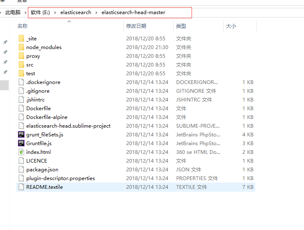
Task: Click the _site folder icon
Action: coord(21,39)
